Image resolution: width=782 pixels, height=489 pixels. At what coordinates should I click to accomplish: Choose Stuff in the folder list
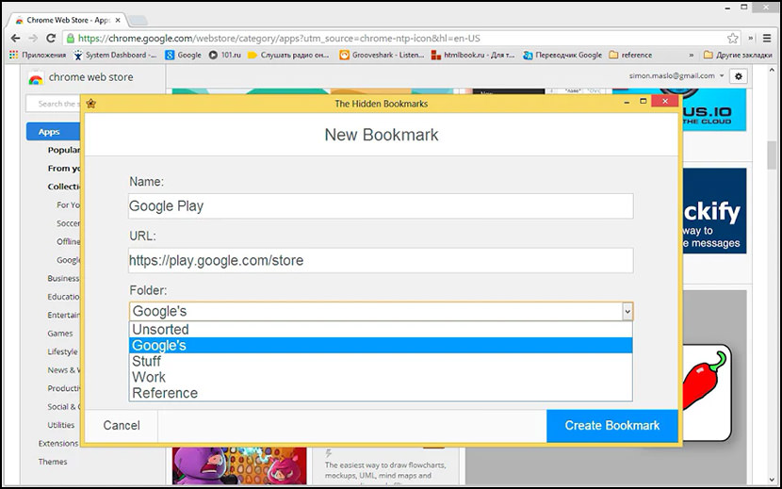click(381, 361)
